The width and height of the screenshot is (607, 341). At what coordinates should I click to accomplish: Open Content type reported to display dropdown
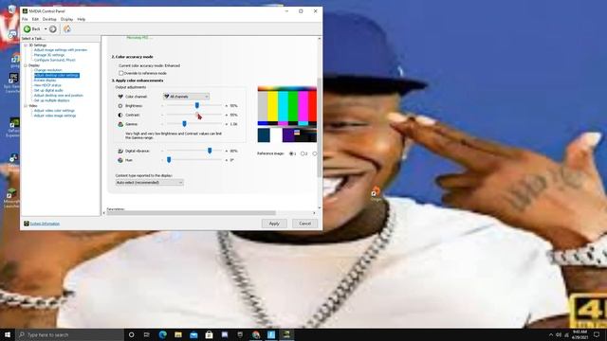tap(150, 182)
